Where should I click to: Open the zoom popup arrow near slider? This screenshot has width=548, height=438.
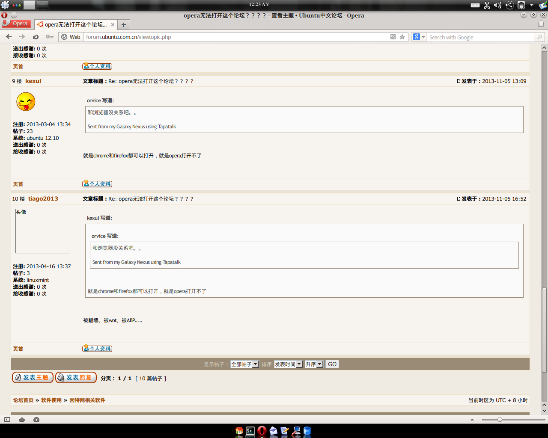click(x=472, y=420)
